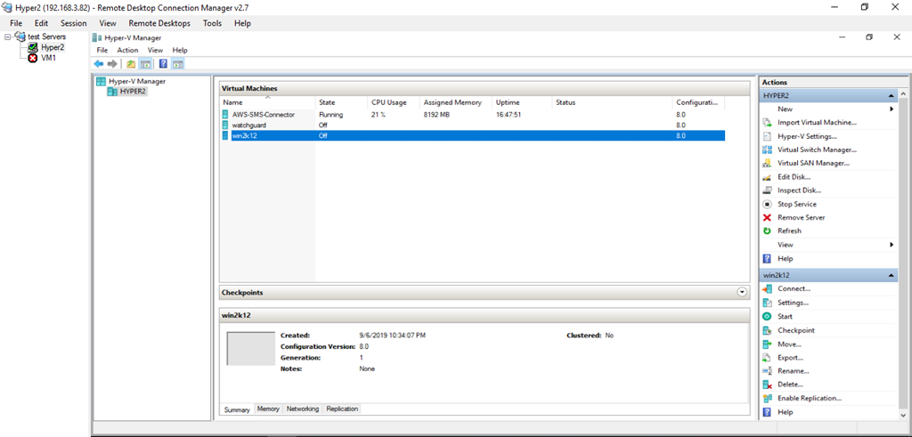Click Actions pane scrollbar down arrow
Image resolution: width=912 pixels, height=437 pixels.
click(x=903, y=414)
